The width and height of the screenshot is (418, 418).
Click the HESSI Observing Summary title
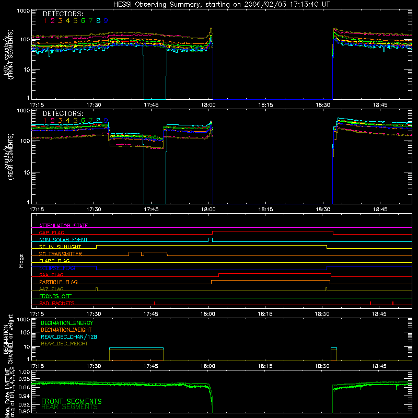(222, 4)
